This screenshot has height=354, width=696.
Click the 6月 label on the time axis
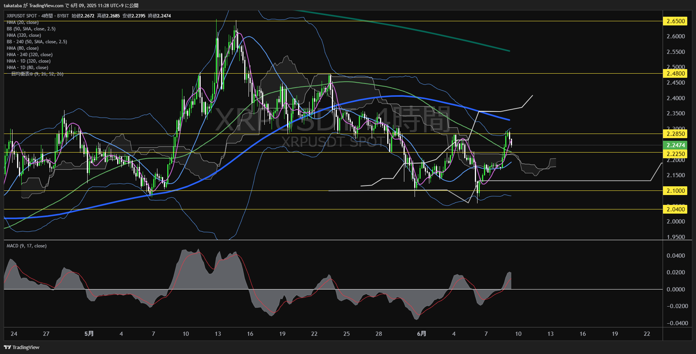[421, 334]
